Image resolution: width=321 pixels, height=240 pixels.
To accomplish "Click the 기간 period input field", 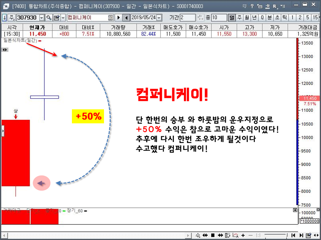I will (x=187, y=18).
